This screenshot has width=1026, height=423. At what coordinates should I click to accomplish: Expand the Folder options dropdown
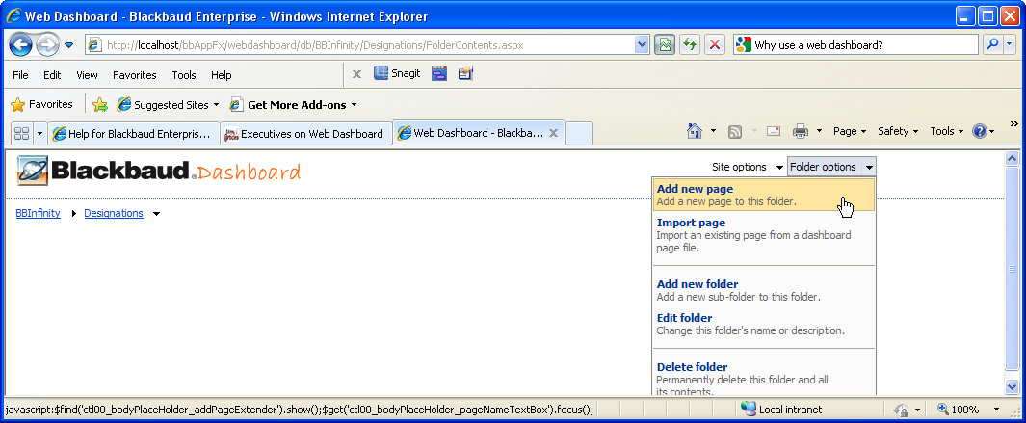tap(830, 167)
